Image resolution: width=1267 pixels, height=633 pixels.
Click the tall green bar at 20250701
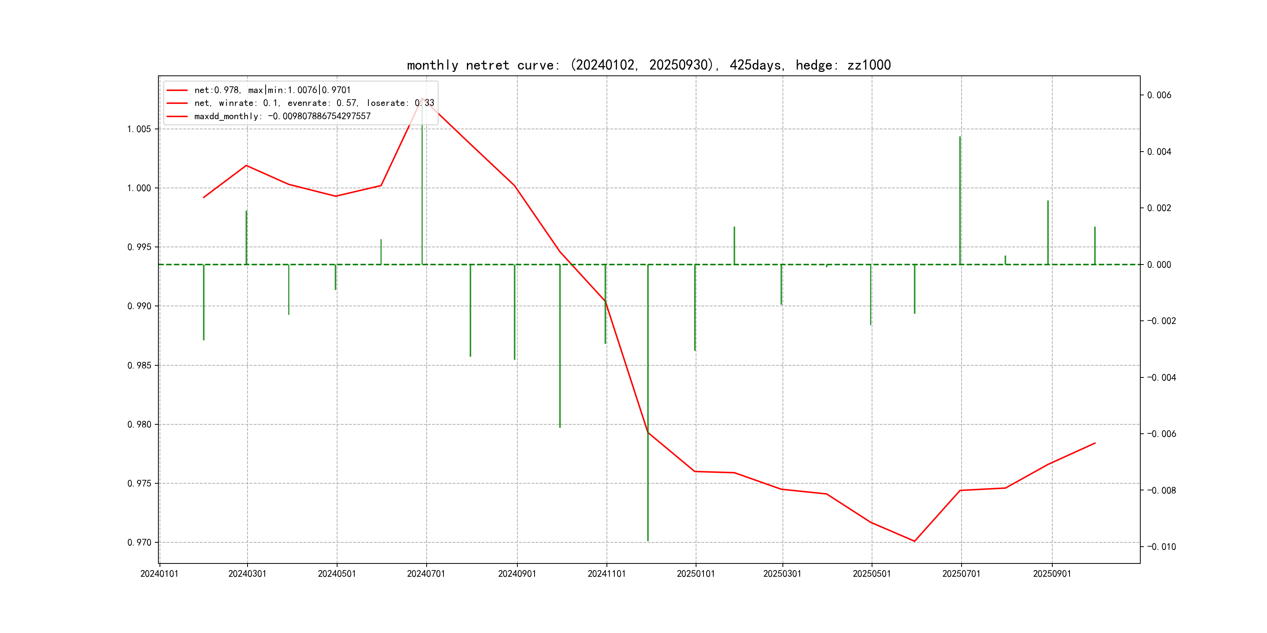point(960,200)
